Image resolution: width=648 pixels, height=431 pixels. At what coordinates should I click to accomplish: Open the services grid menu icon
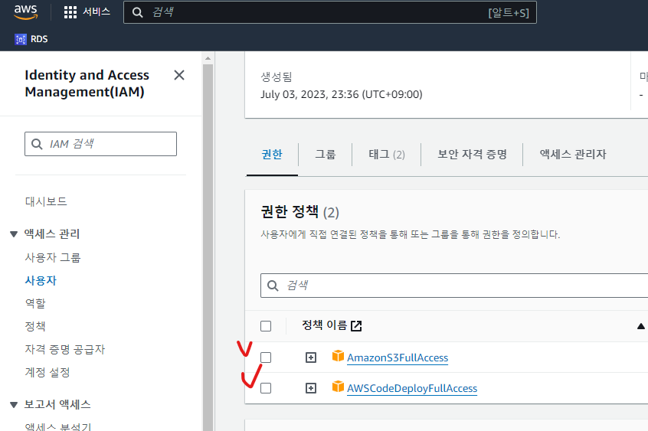pos(70,12)
